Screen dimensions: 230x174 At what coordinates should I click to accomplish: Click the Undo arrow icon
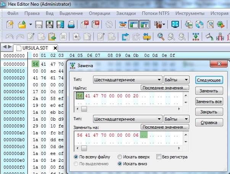pyautogui.click(x=10, y=37)
